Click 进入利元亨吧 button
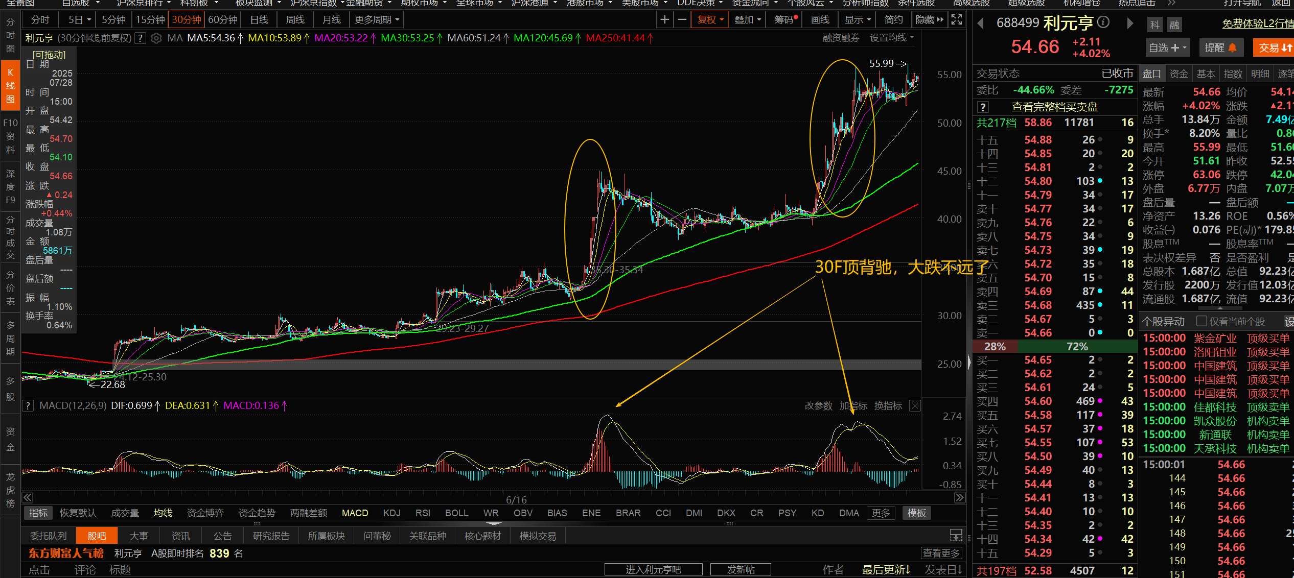 pyautogui.click(x=653, y=569)
